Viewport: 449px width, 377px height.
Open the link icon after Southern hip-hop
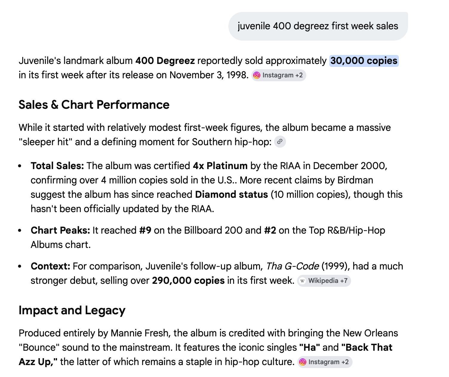280,142
